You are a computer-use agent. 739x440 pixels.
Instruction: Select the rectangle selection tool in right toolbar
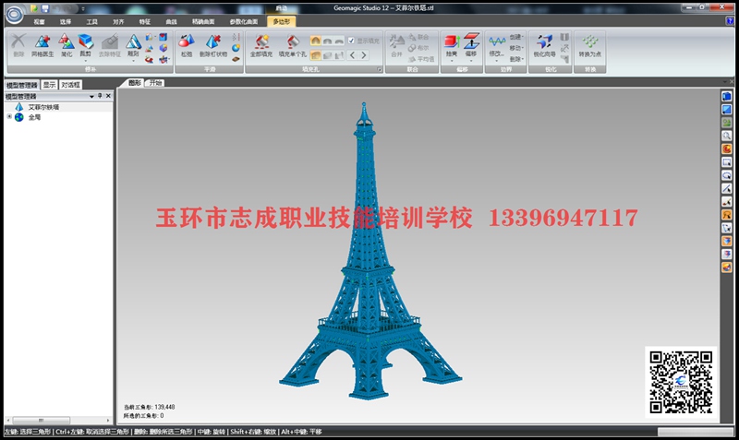click(x=727, y=162)
